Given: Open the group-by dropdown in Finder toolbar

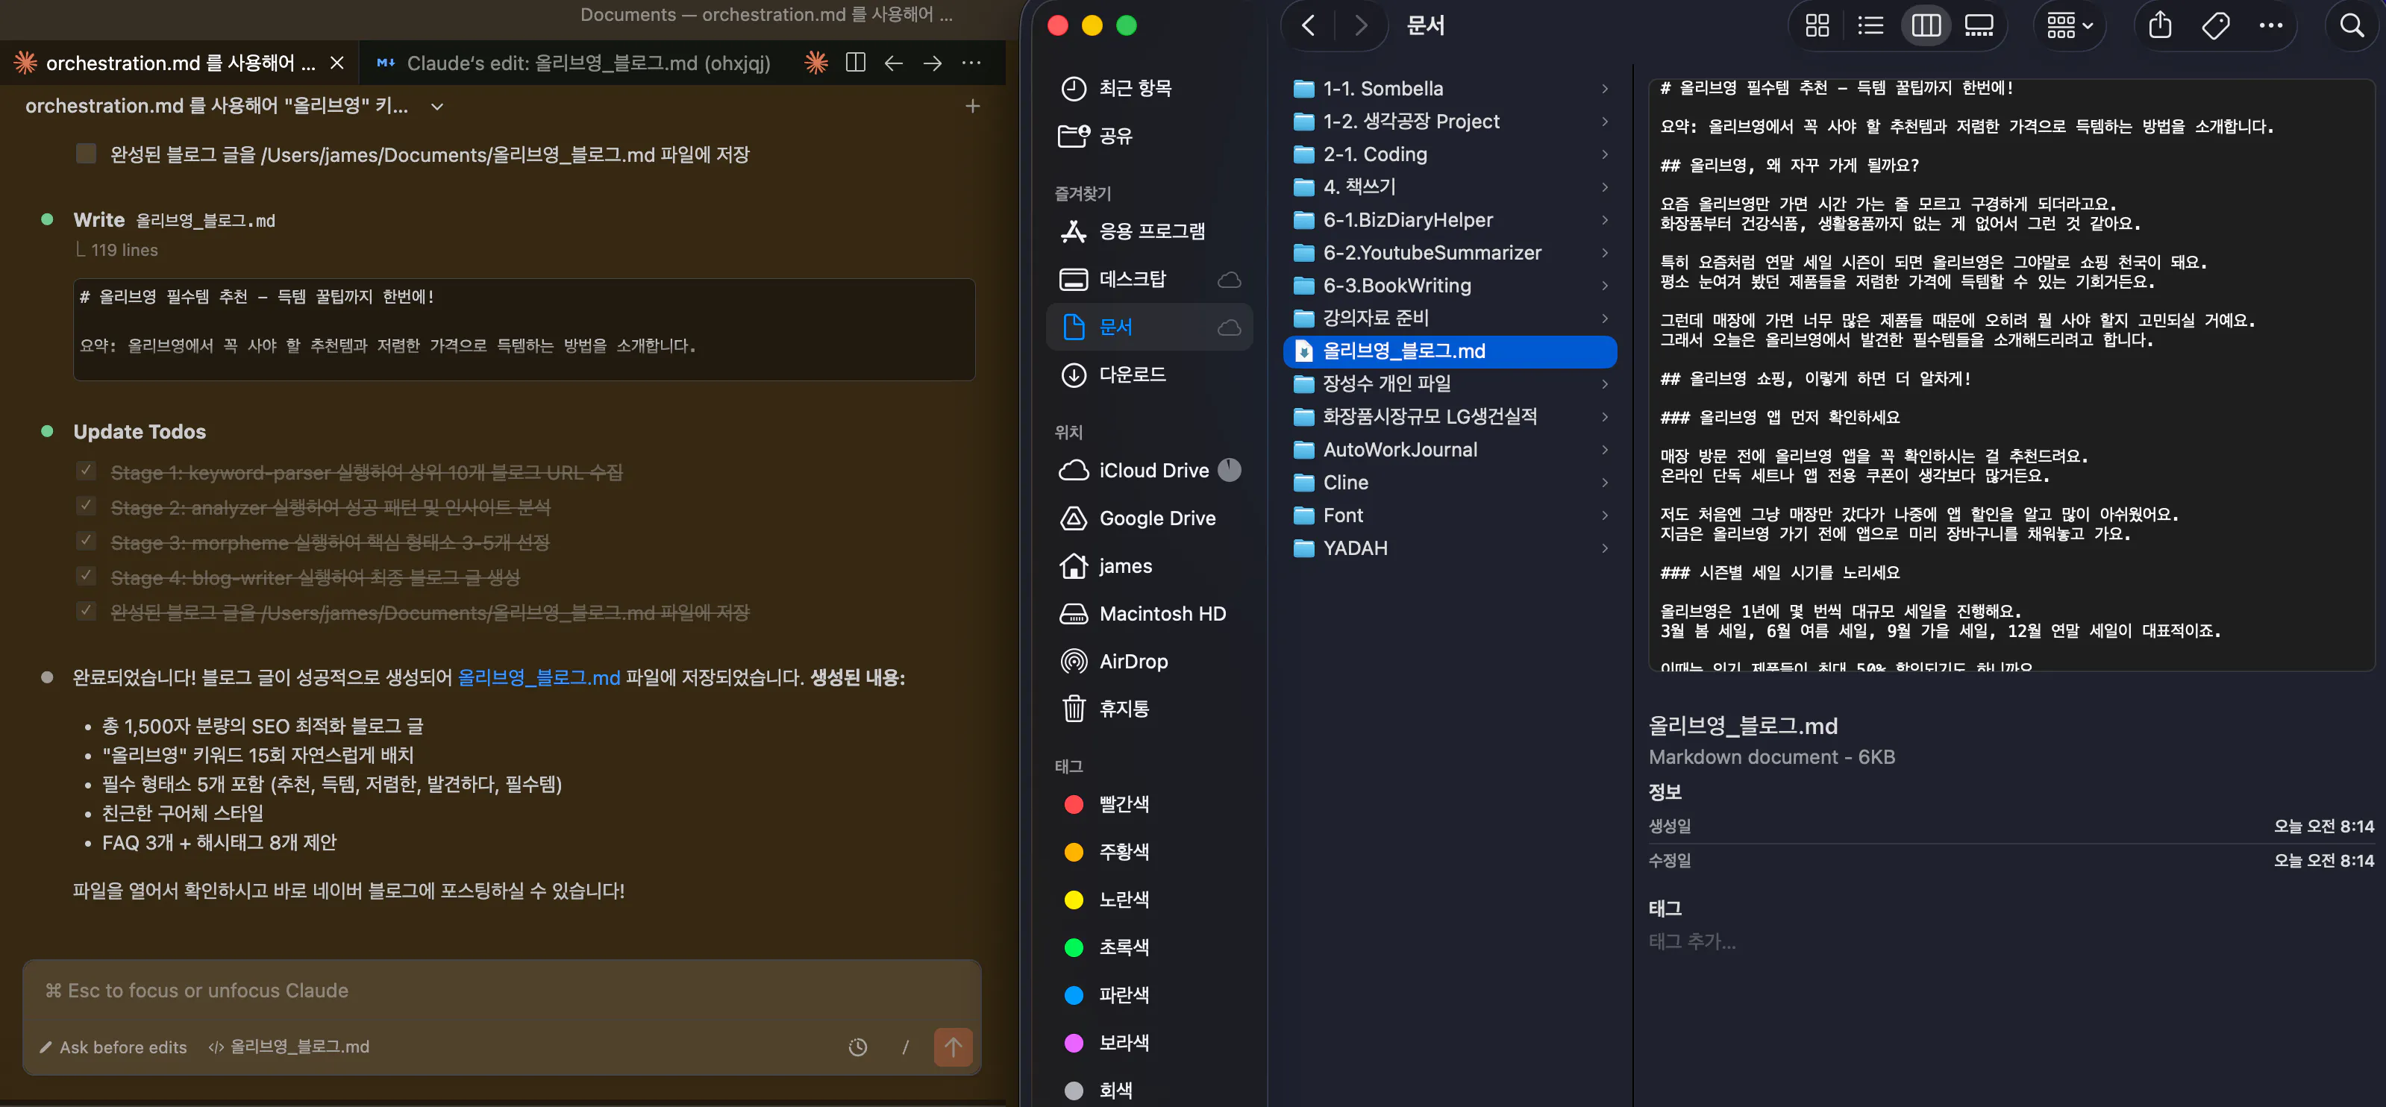Looking at the screenshot, I should pos(2068,25).
